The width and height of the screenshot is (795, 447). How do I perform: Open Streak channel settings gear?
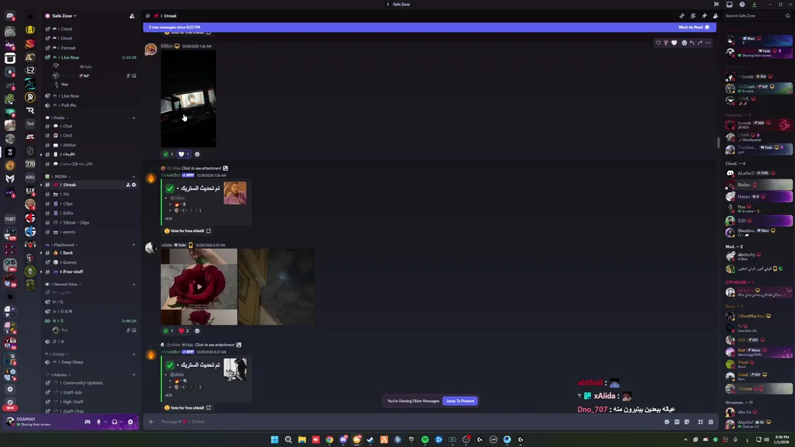click(x=134, y=185)
